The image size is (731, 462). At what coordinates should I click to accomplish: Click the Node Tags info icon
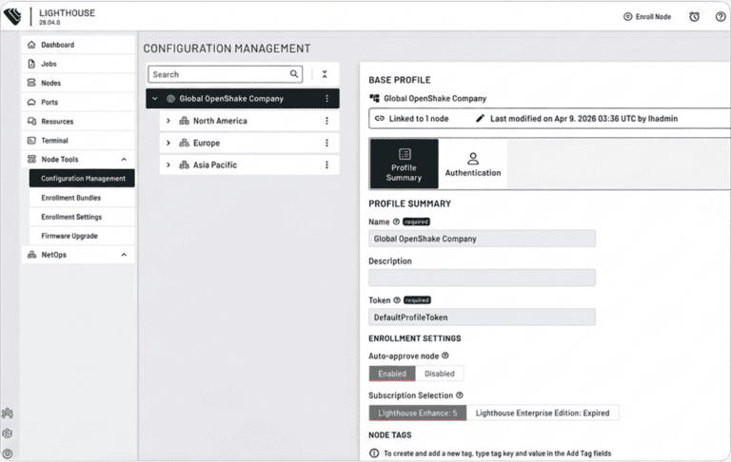point(374,453)
